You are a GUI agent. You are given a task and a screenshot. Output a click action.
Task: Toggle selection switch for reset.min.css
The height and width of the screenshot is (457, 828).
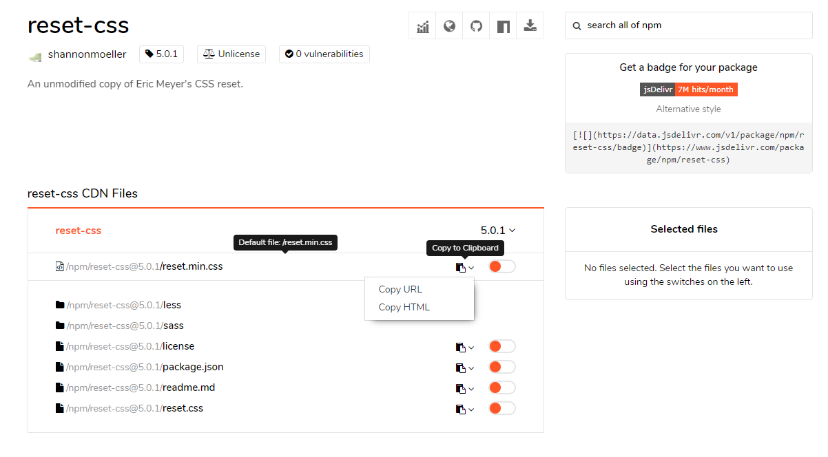(502, 266)
